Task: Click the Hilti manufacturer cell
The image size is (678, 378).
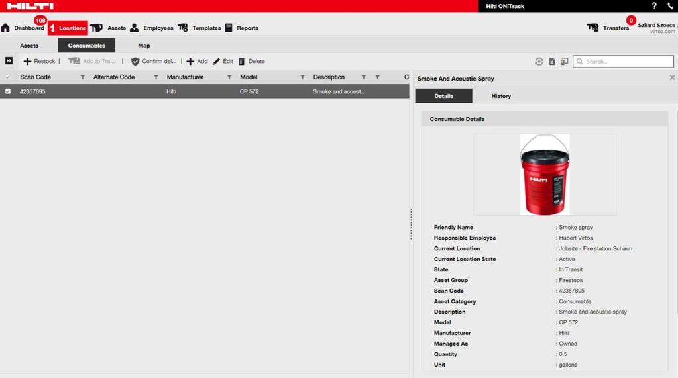Action: click(x=171, y=91)
